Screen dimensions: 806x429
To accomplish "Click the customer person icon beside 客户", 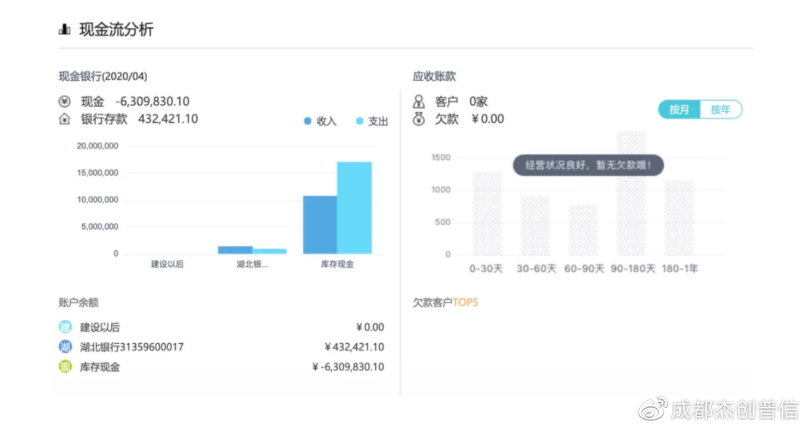I will tap(419, 102).
